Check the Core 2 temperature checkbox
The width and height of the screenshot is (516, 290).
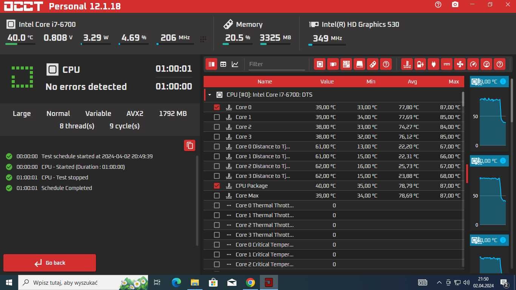point(216,127)
